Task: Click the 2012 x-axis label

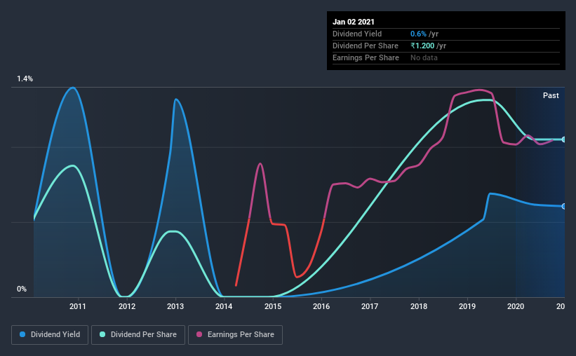Action: click(x=127, y=306)
